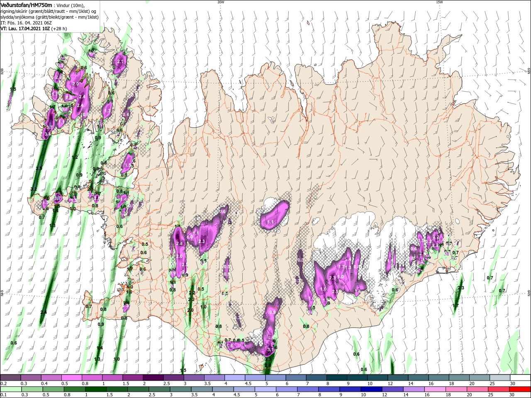Click the '15W' longitude label

click(439, 2)
